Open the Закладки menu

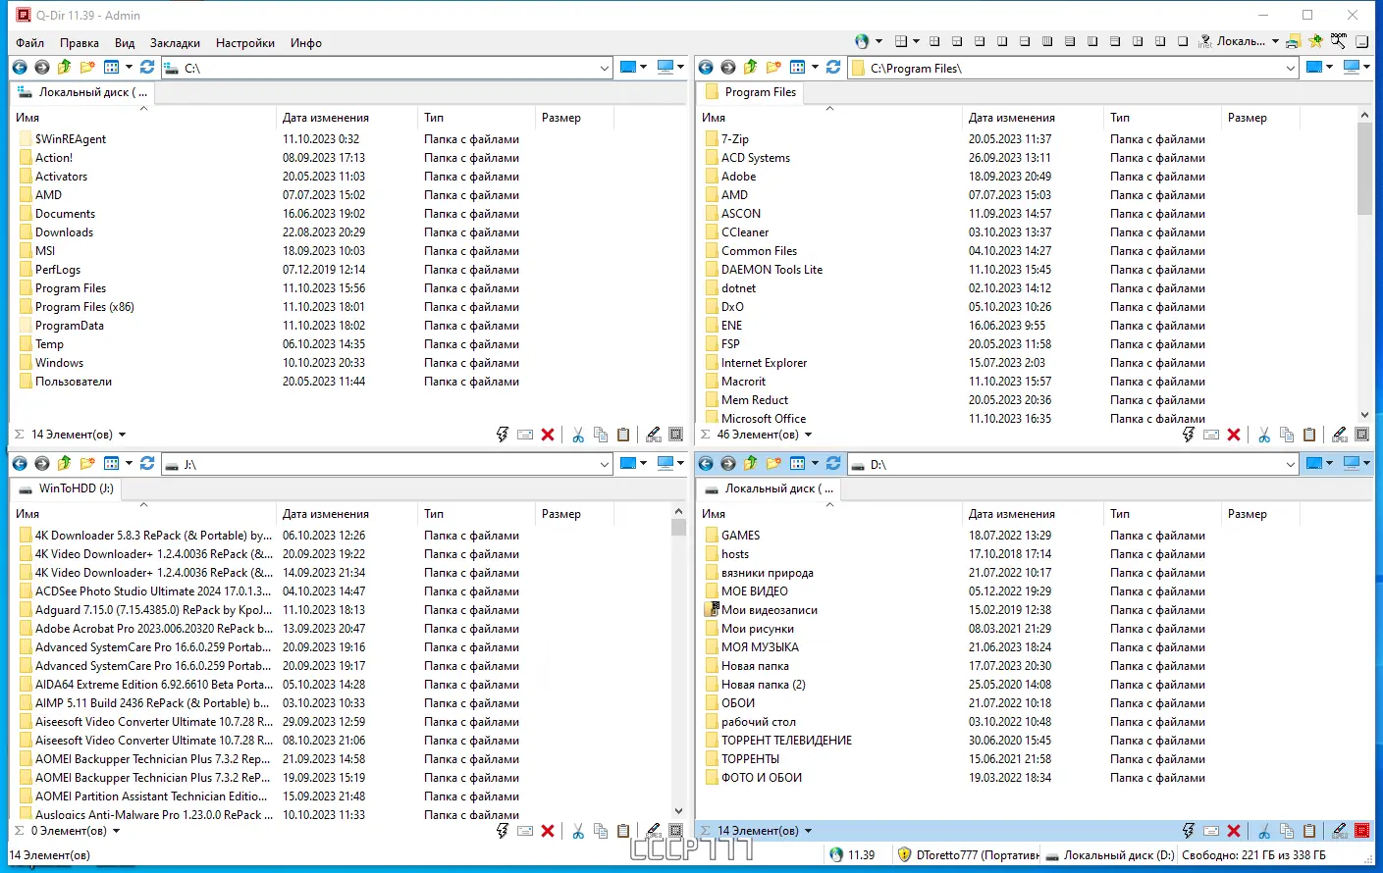(x=175, y=43)
